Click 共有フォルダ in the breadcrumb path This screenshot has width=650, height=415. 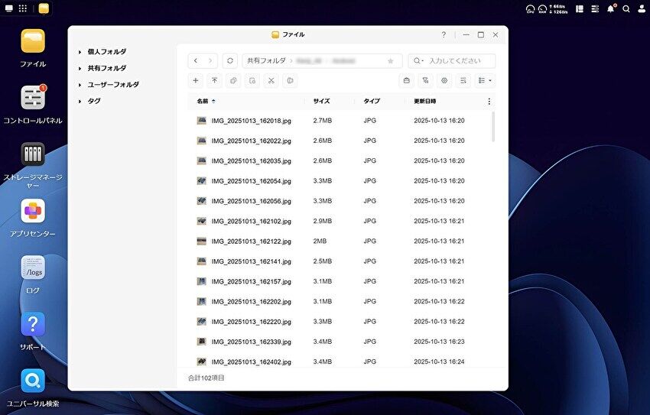[265, 60]
